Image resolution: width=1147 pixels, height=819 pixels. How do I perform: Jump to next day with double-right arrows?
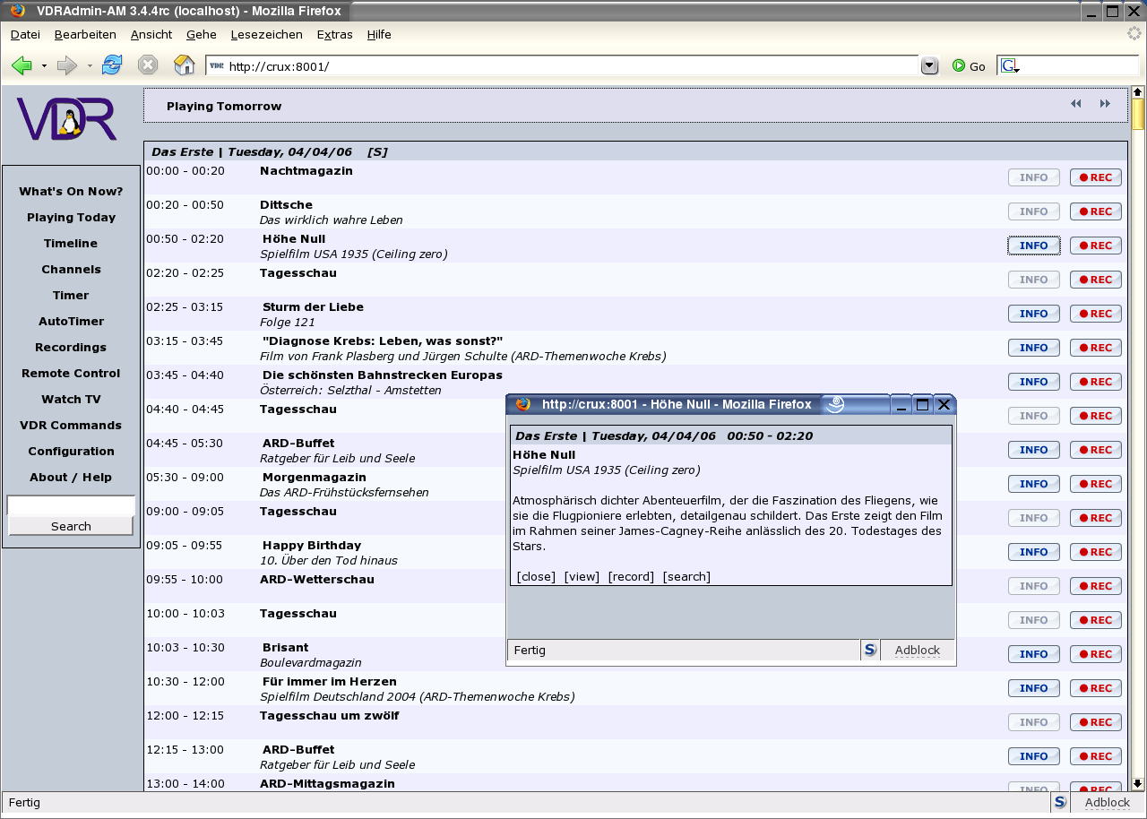(x=1105, y=104)
